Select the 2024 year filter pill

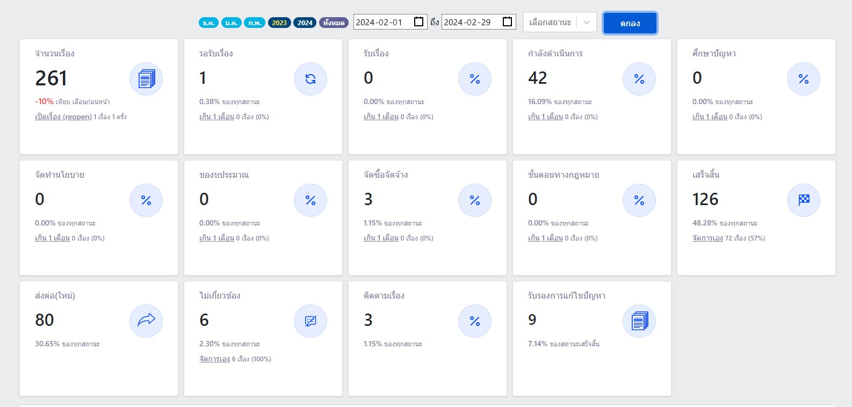[305, 23]
